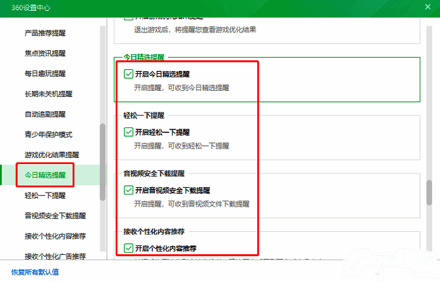
Task: Jump to 轻松一下提醒 in the sidebar
Action: (x=45, y=195)
